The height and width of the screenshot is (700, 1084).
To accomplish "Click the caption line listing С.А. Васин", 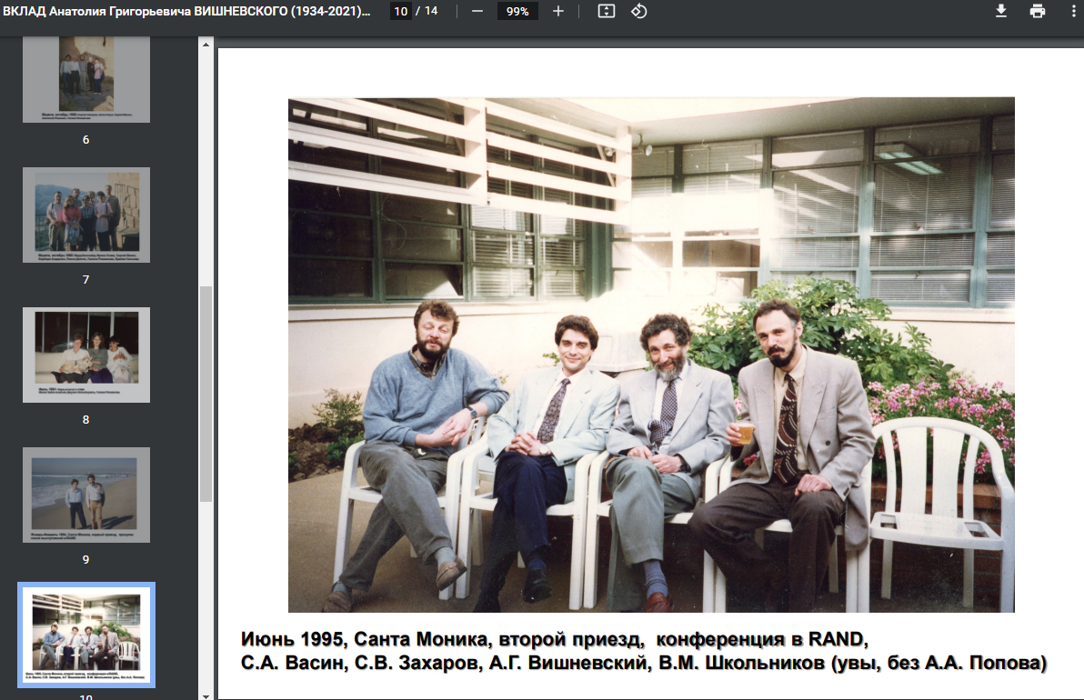I will point(644,664).
